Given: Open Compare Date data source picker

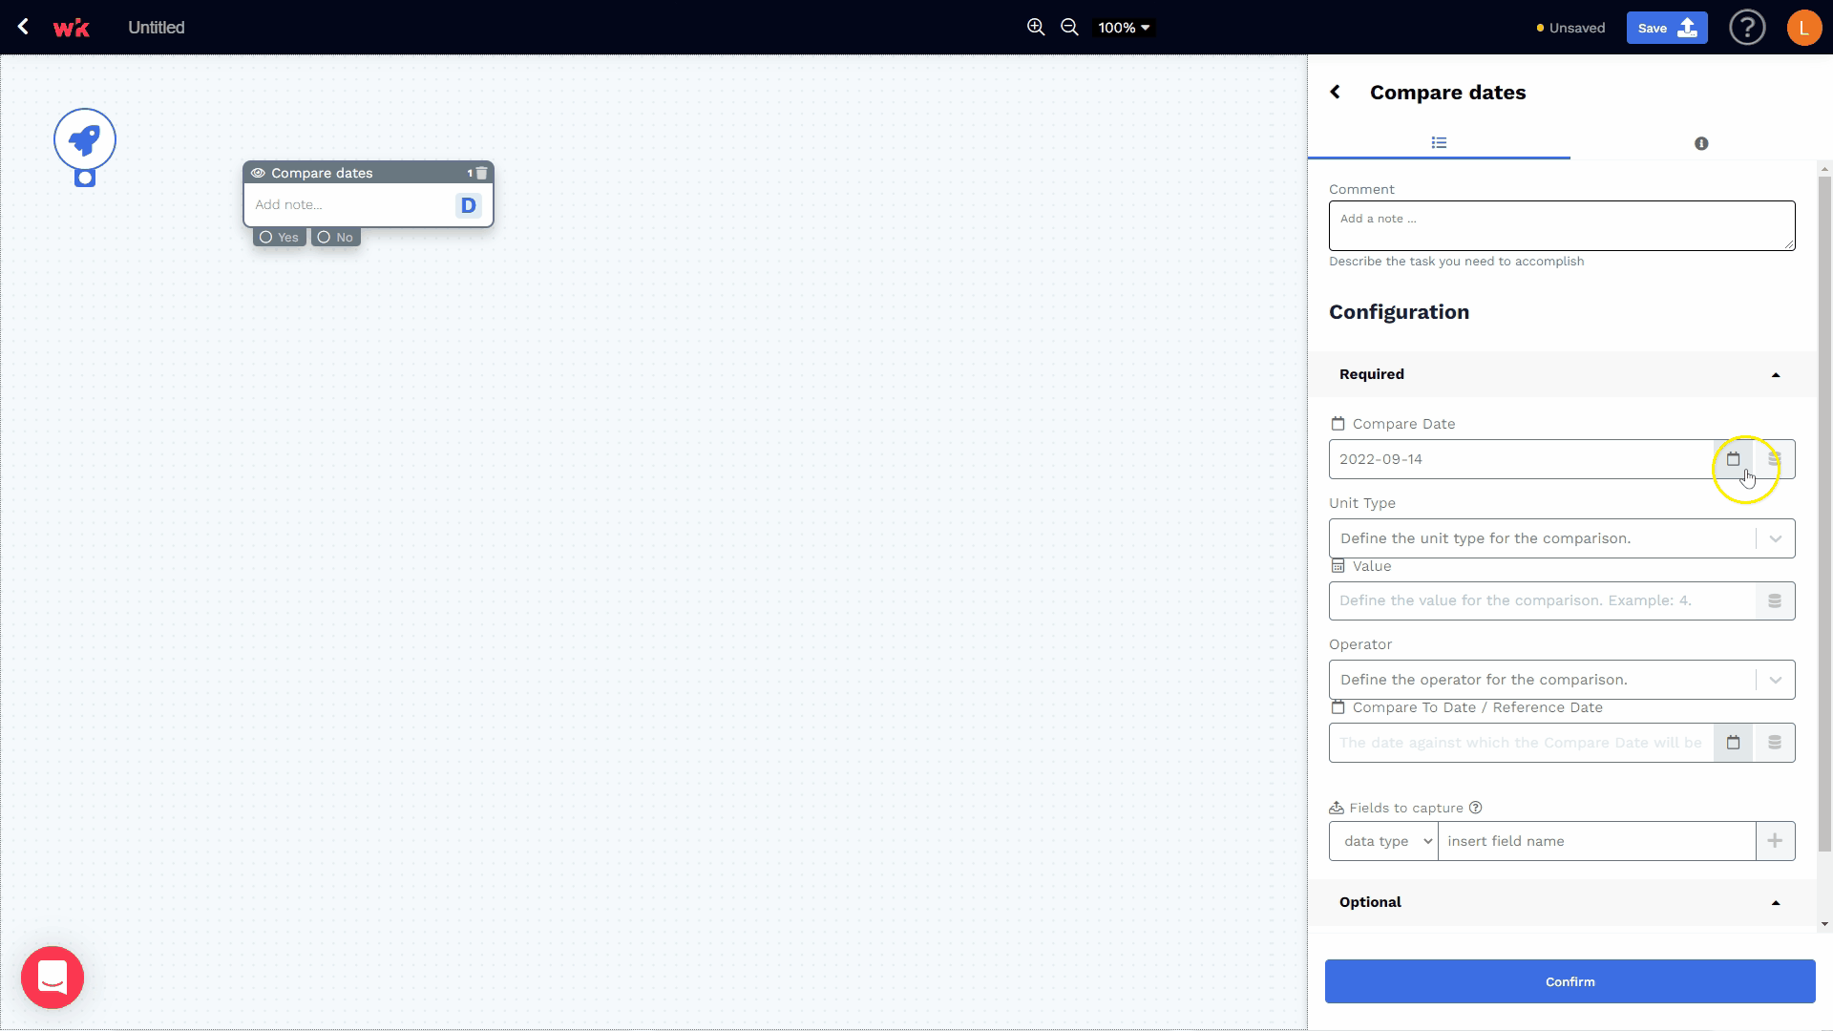Looking at the screenshot, I should pyautogui.click(x=1775, y=459).
